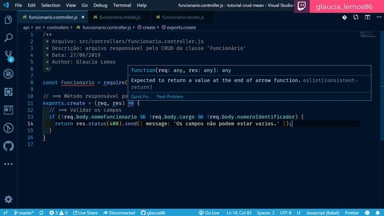This screenshot has height=216, width=384.
Task: Open the Search view in activity bar
Action: pyautogui.click(x=8, y=38)
